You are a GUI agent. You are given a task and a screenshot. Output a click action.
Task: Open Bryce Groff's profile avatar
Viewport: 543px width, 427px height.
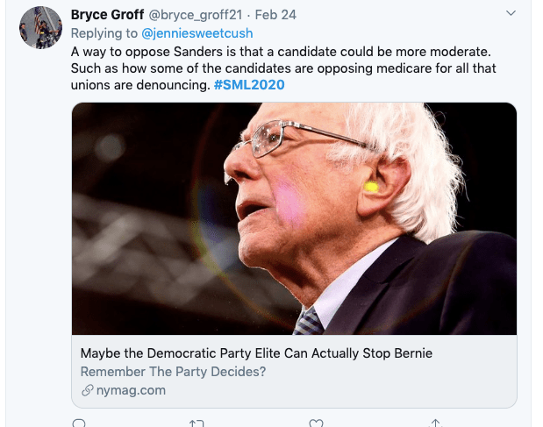(x=38, y=27)
